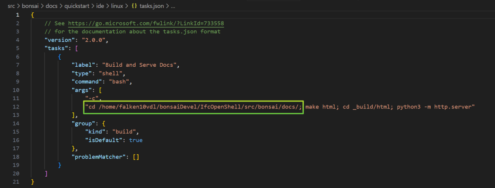Click the 'true' value of isDefault
The width and height of the screenshot is (495, 188).
136,140
